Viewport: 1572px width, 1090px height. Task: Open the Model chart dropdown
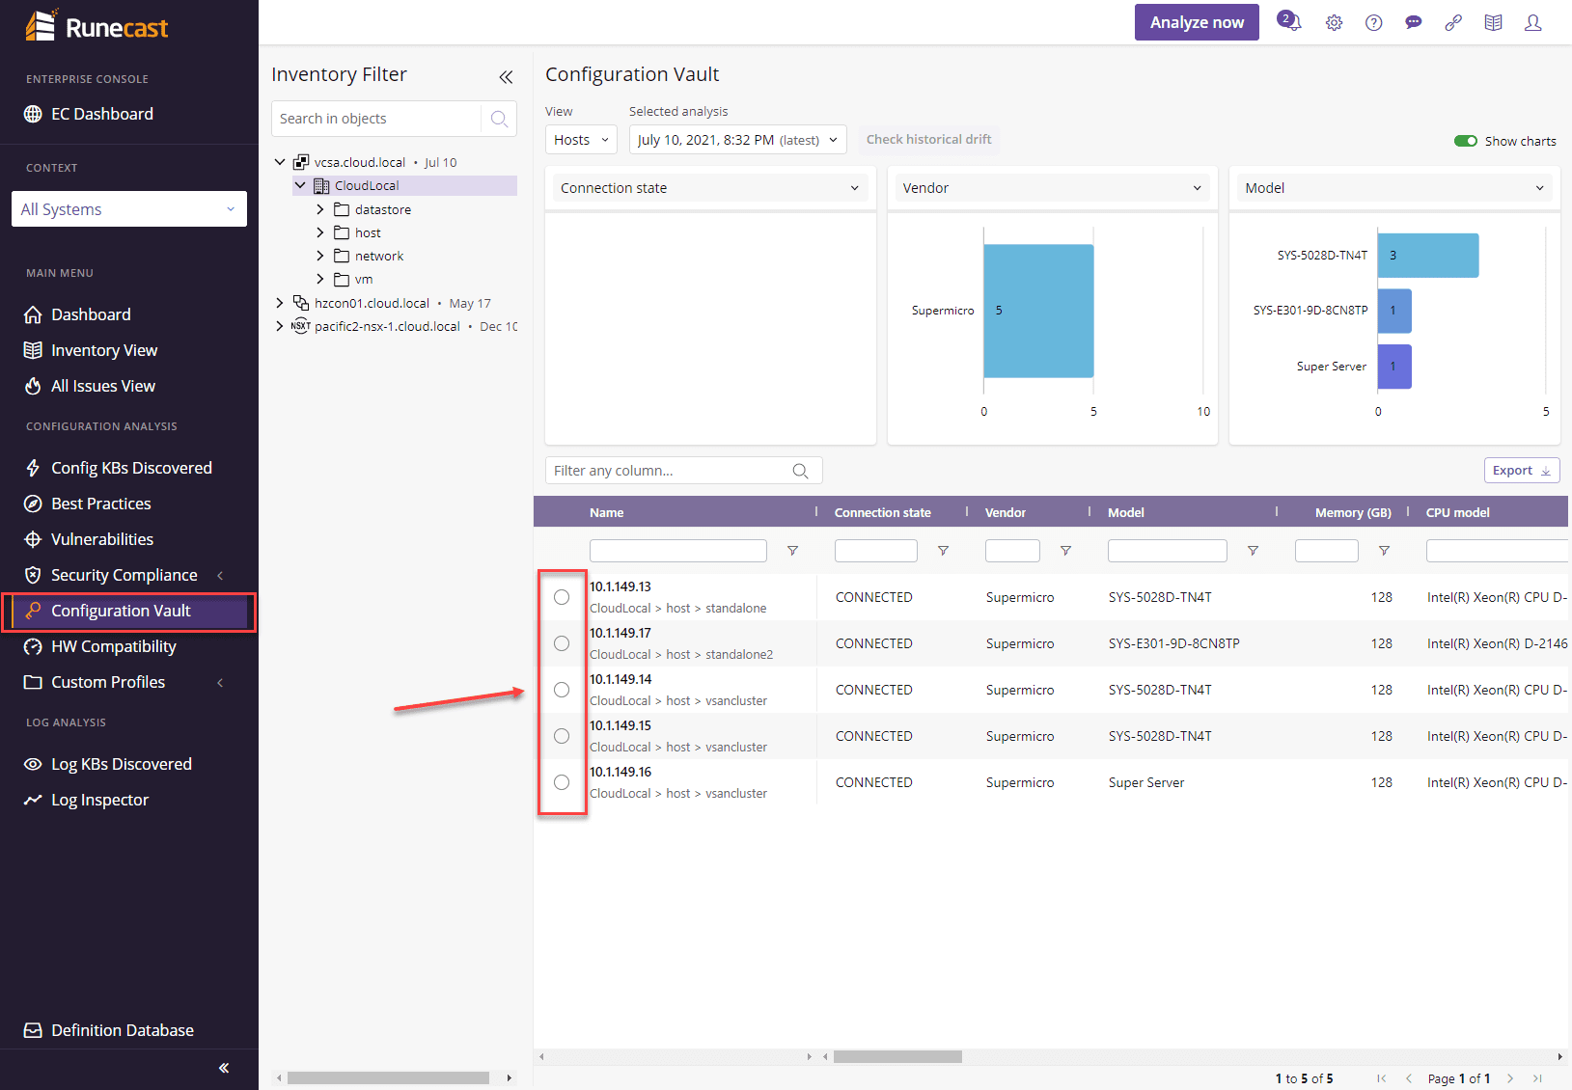click(x=1394, y=188)
